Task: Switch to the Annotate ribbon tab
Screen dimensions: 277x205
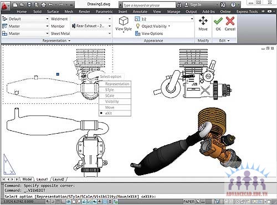Action: (140, 12)
